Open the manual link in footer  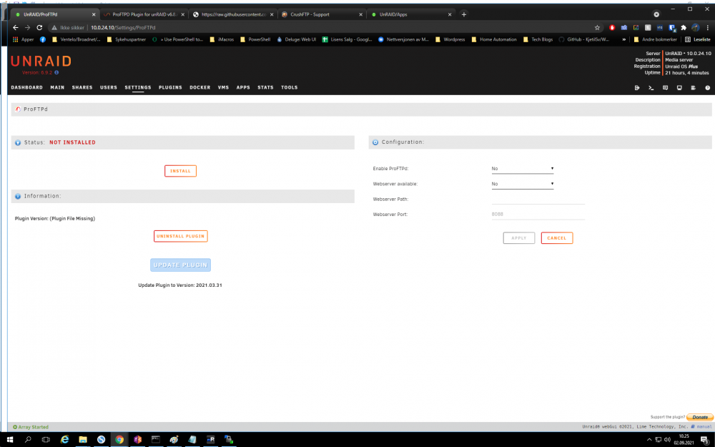pyautogui.click(x=701, y=427)
